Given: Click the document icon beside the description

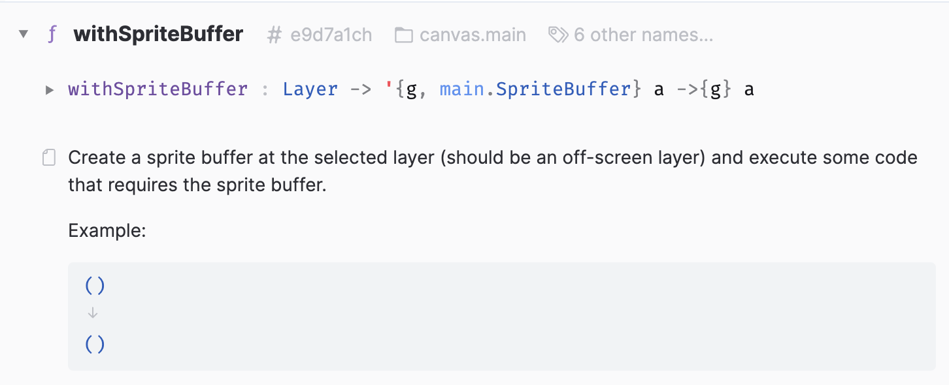Looking at the screenshot, I should click(x=48, y=157).
